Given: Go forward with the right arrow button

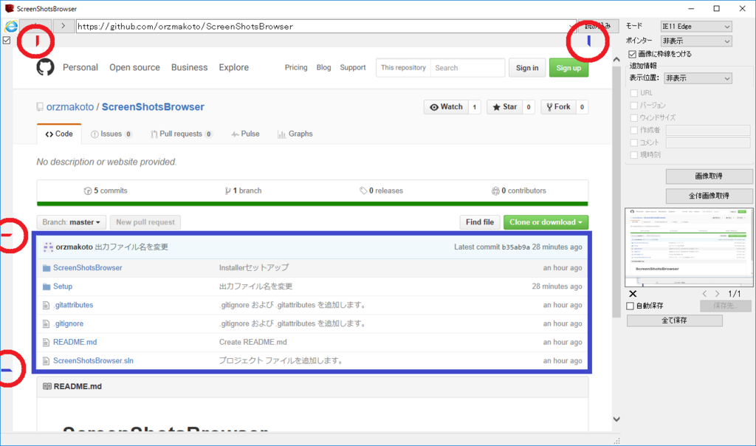Looking at the screenshot, I should [x=63, y=26].
